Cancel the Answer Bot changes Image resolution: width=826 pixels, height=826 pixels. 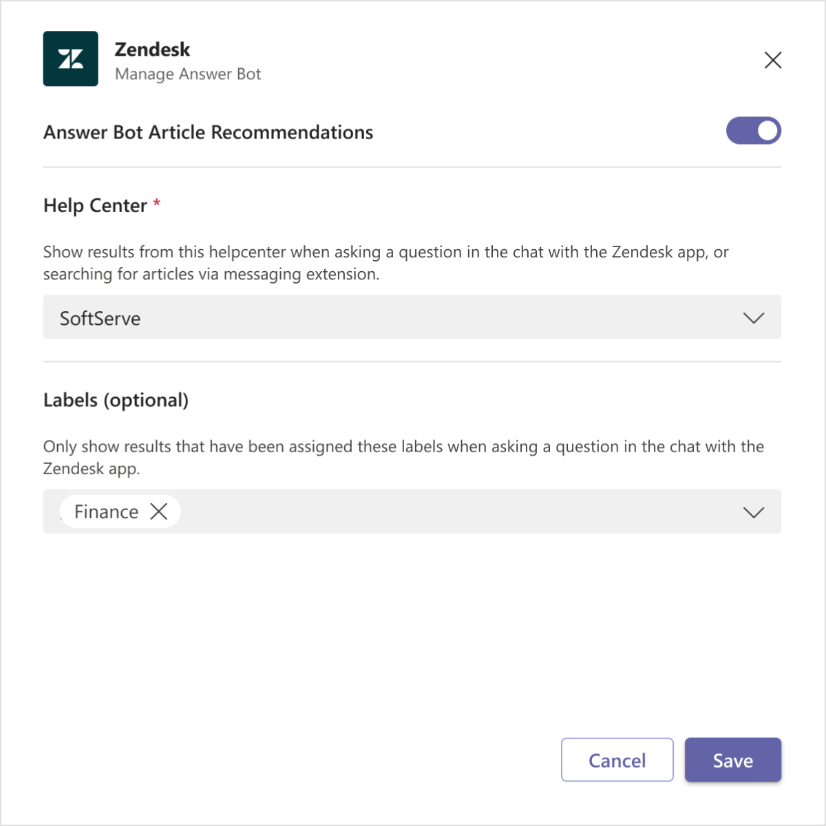tap(617, 760)
